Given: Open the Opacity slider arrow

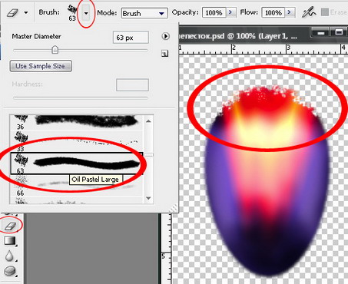Looking at the screenshot, I should tap(230, 12).
